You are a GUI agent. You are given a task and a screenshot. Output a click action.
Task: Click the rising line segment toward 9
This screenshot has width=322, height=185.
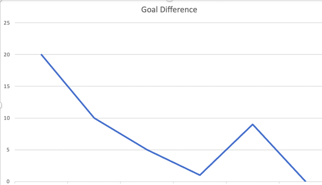226,150
